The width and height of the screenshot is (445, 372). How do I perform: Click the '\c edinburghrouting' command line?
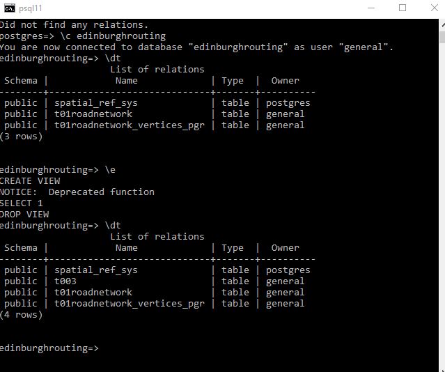(x=83, y=36)
